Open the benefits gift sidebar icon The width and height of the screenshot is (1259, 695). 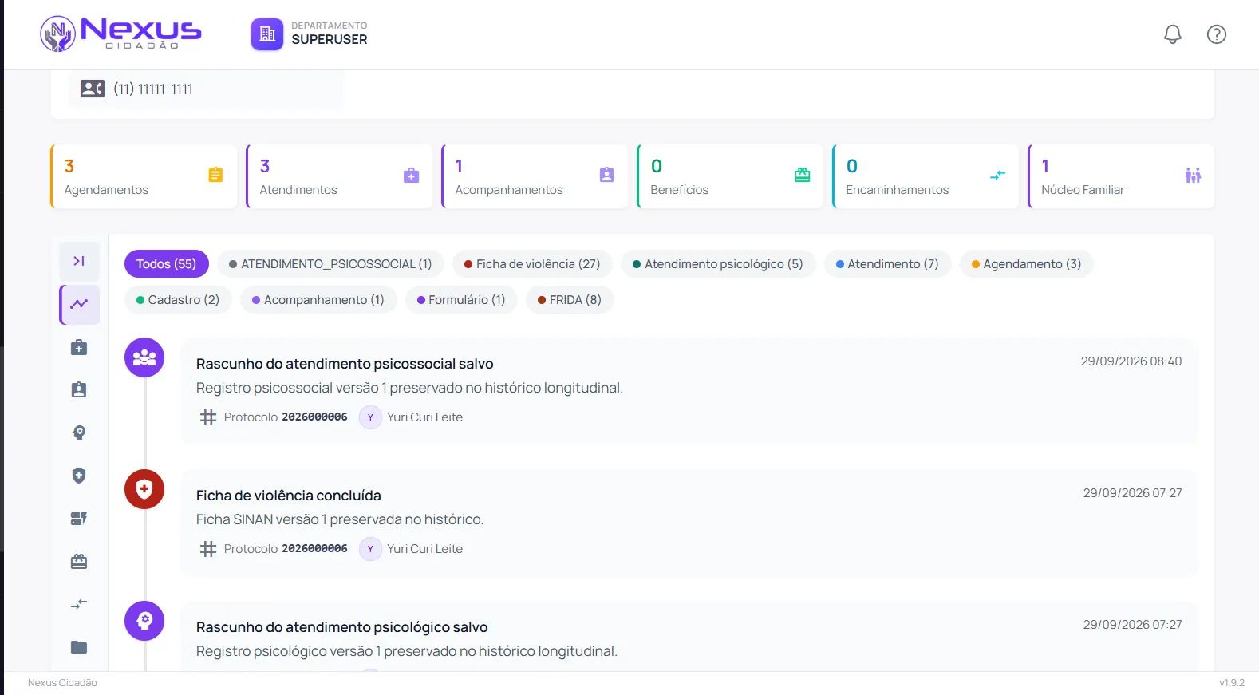tap(79, 562)
